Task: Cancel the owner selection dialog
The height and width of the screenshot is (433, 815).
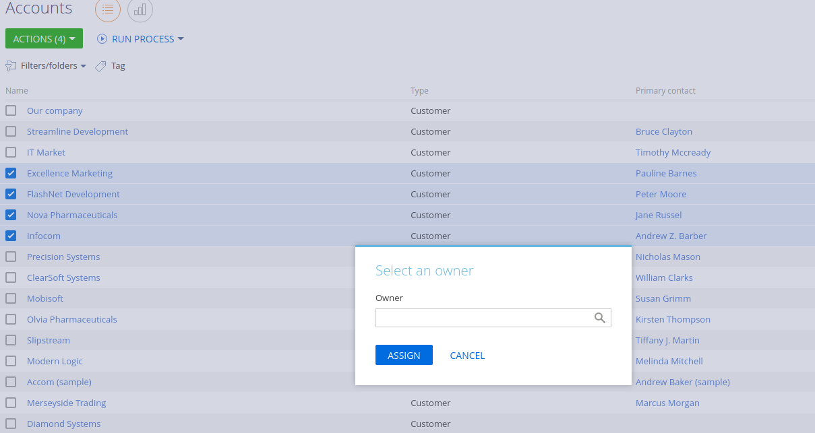Action: [467, 356]
